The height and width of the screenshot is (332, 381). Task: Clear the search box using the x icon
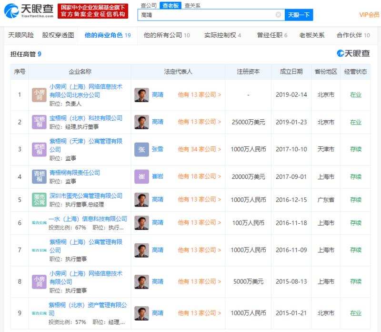click(x=277, y=15)
